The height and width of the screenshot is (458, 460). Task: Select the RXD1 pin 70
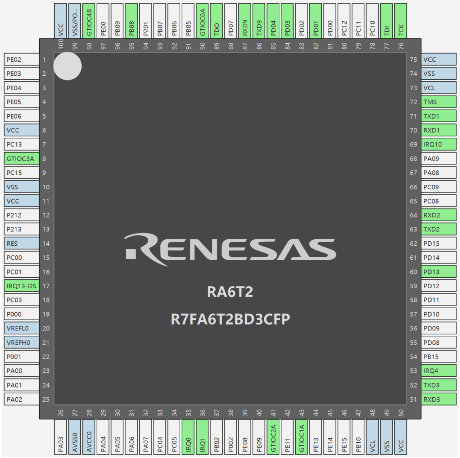point(439,130)
